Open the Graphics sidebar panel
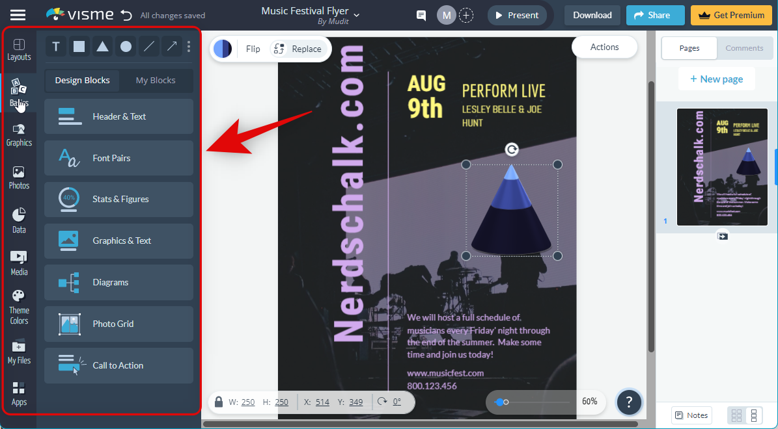Image resolution: width=778 pixels, height=429 pixels. [x=19, y=135]
